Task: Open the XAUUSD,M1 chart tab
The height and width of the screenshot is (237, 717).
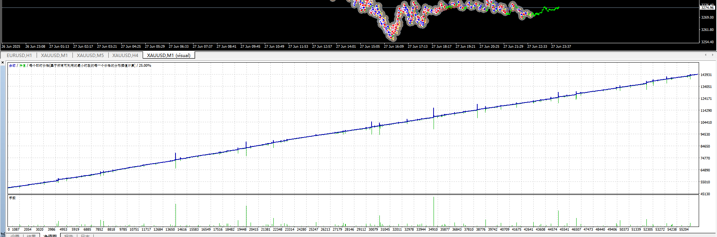Action: pos(55,55)
